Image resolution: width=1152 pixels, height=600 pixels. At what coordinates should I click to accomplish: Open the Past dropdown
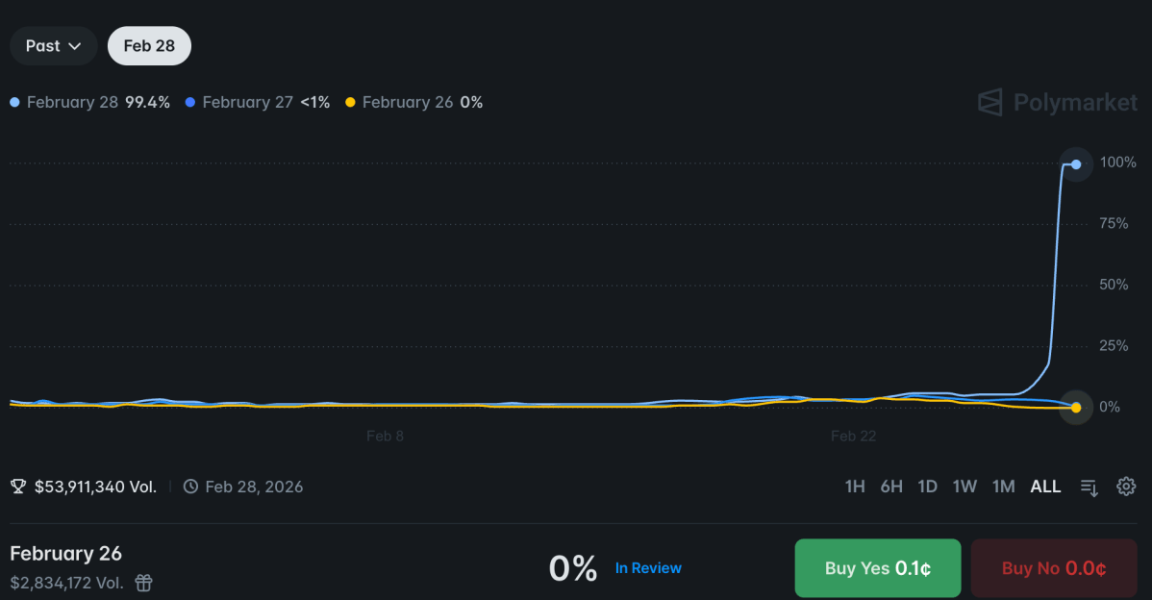pyautogui.click(x=53, y=45)
